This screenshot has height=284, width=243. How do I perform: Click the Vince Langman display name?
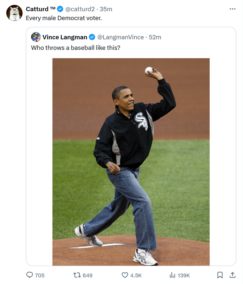(65, 37)
